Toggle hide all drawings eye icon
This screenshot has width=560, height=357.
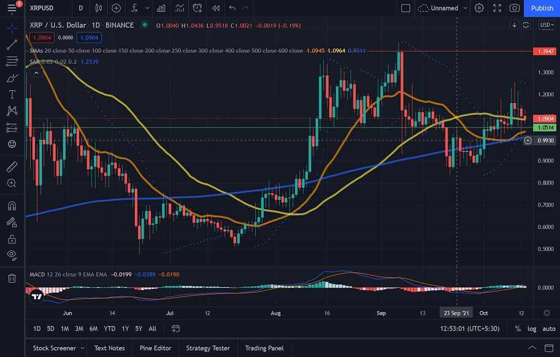coord(12,255)
